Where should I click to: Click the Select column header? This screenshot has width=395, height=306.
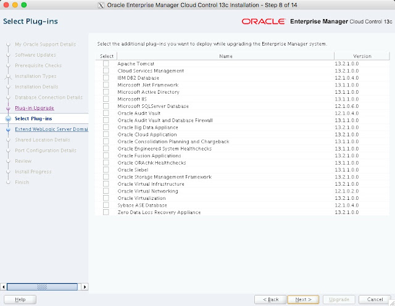[x=107, y=56]
